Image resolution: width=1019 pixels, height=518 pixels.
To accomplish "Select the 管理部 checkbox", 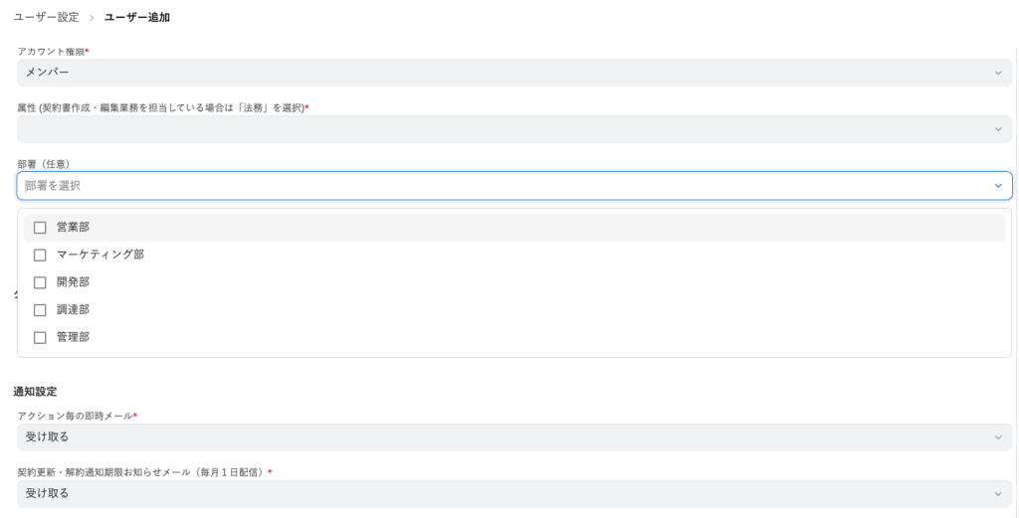I will (40, 338).
